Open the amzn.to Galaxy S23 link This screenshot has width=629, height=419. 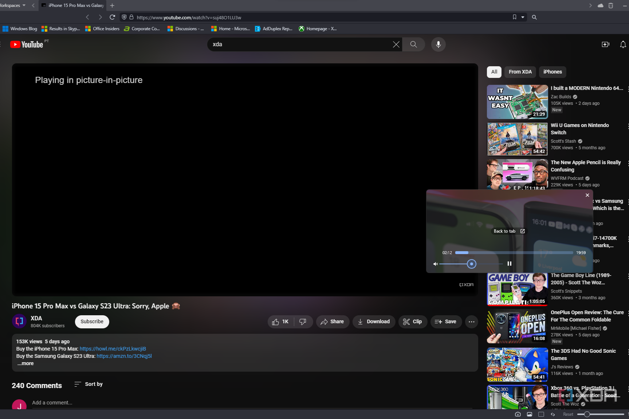[x=124, y=356]
